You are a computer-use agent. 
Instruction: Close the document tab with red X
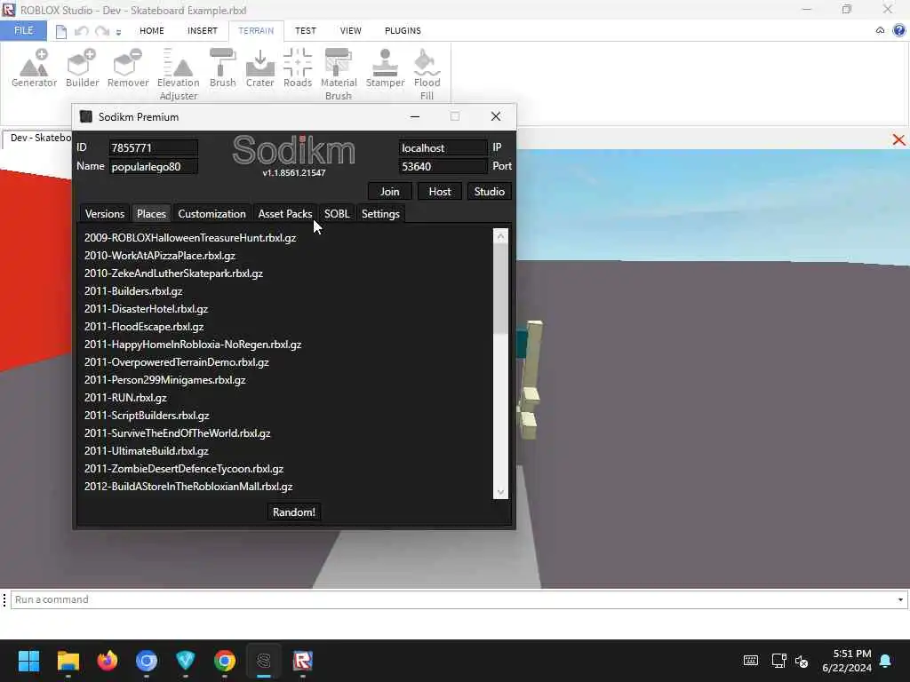pos(898,139)
